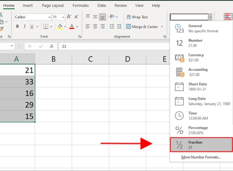Toggle Bold formatting

pyautogui.click(x=17, y=27)
